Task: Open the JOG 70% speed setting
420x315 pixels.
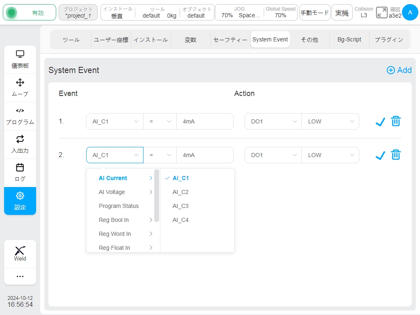Action: click(240, 13)
